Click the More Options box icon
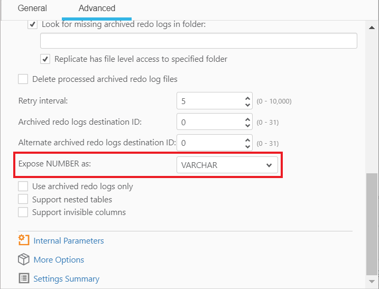 click(23, 259)
